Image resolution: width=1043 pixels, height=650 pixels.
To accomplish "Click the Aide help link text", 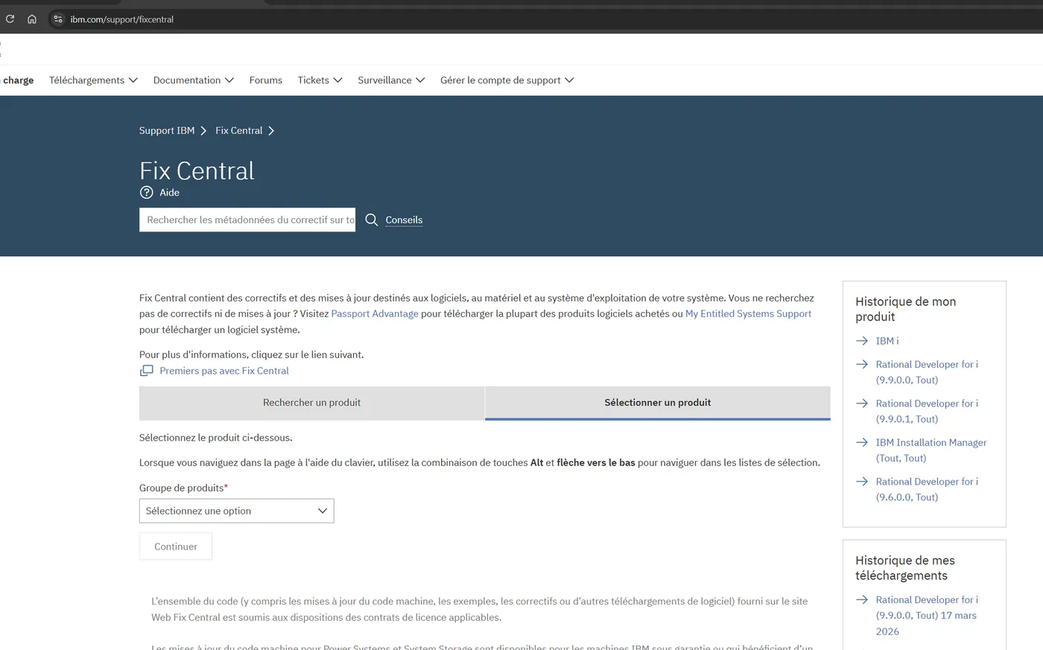I will (170, 192).
